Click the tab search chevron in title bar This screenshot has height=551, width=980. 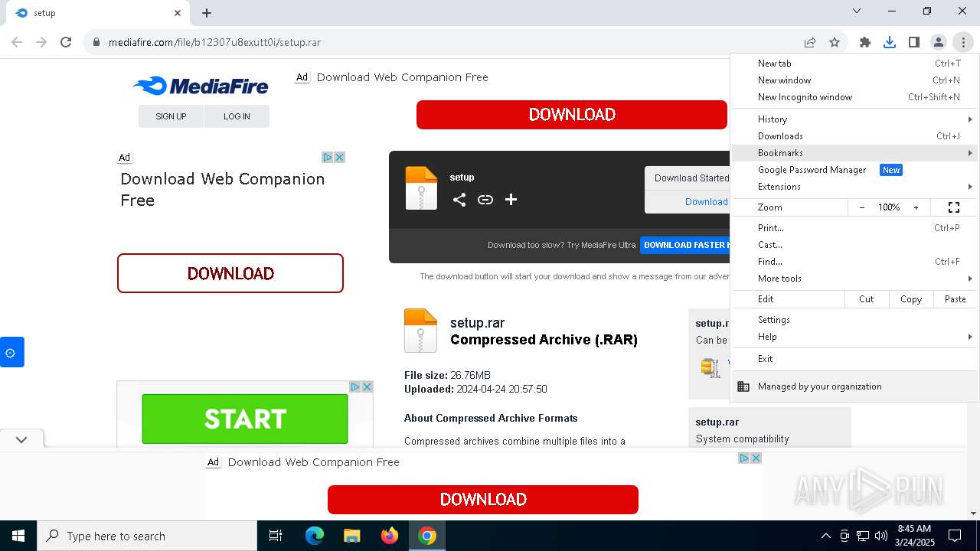point(857,11)
